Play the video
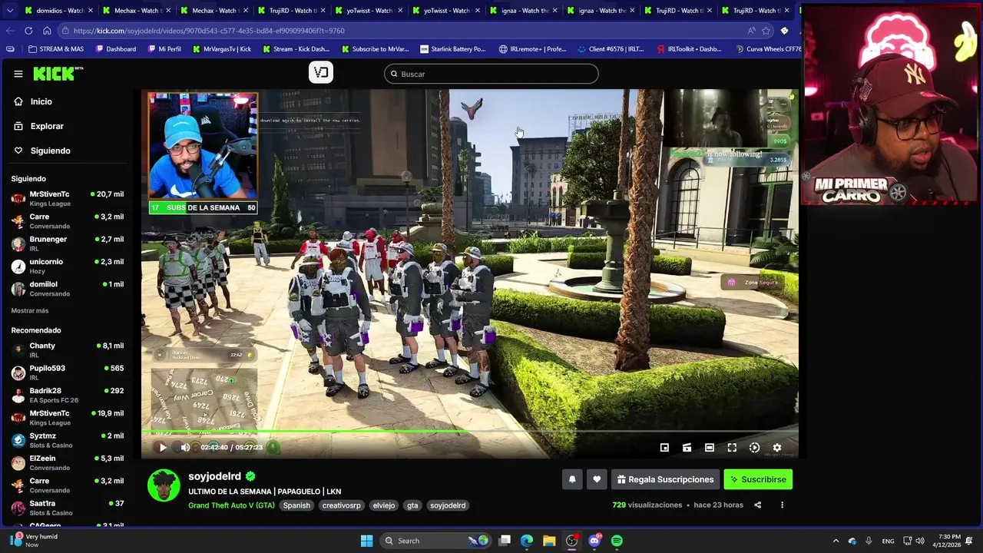Viewport: 983px width, 553px height. coord(162,447)
